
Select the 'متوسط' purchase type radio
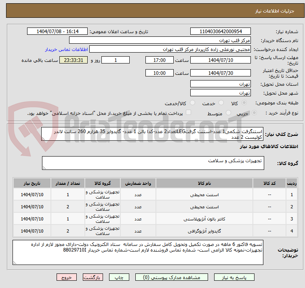[229, 113]
